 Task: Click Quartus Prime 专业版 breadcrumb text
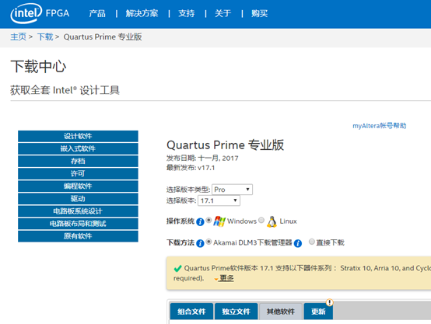(x=103, y=37)
